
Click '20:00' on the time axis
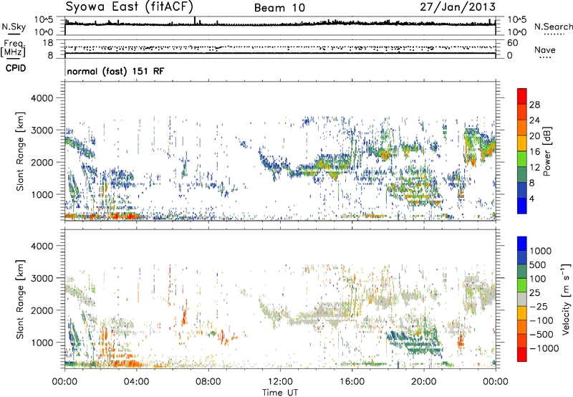pyautogui.click(x=423, y=382)
